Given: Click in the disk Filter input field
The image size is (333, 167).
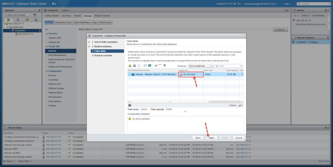Looking at the screenshot, I should [229, 66].
